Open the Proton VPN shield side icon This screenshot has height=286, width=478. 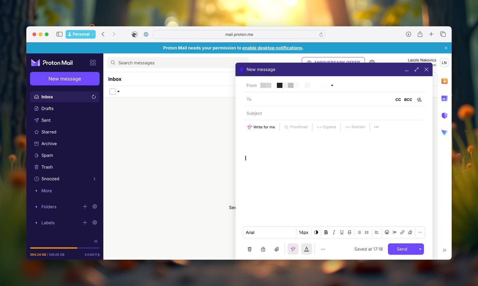444,115
